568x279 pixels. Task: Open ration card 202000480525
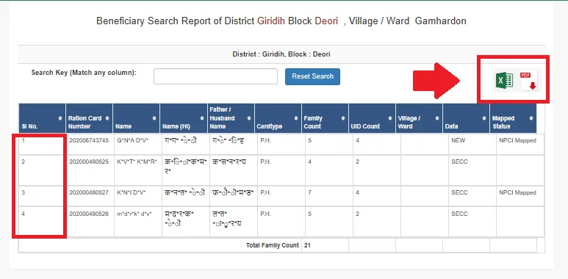89,162
